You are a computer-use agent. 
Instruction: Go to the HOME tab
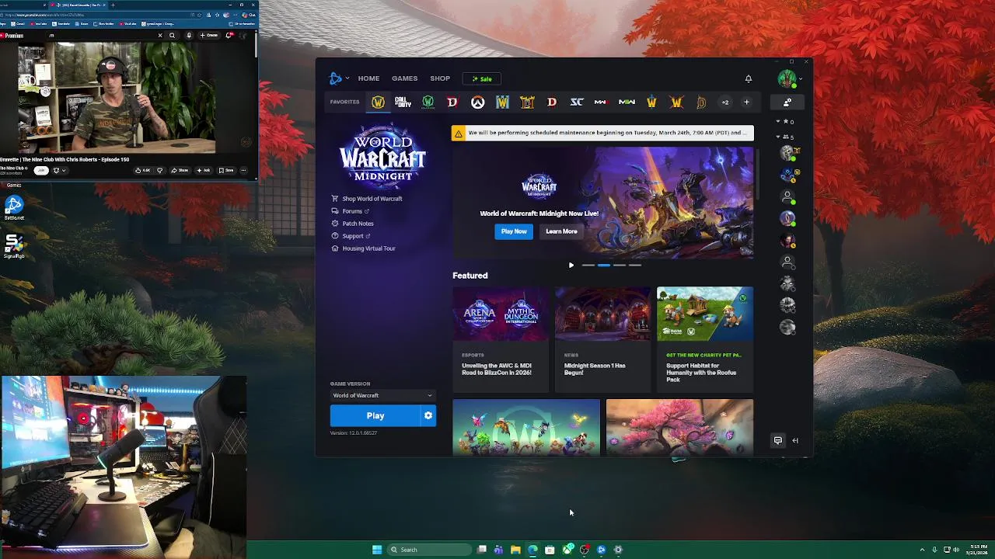(368, 78)
